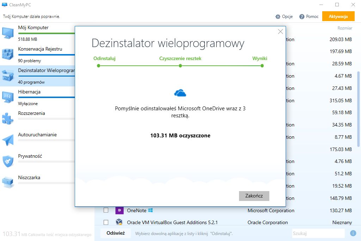Select the Mój Komputer sidebar section
This screenshot has width=361, height=241.
[x=37, y=33]
